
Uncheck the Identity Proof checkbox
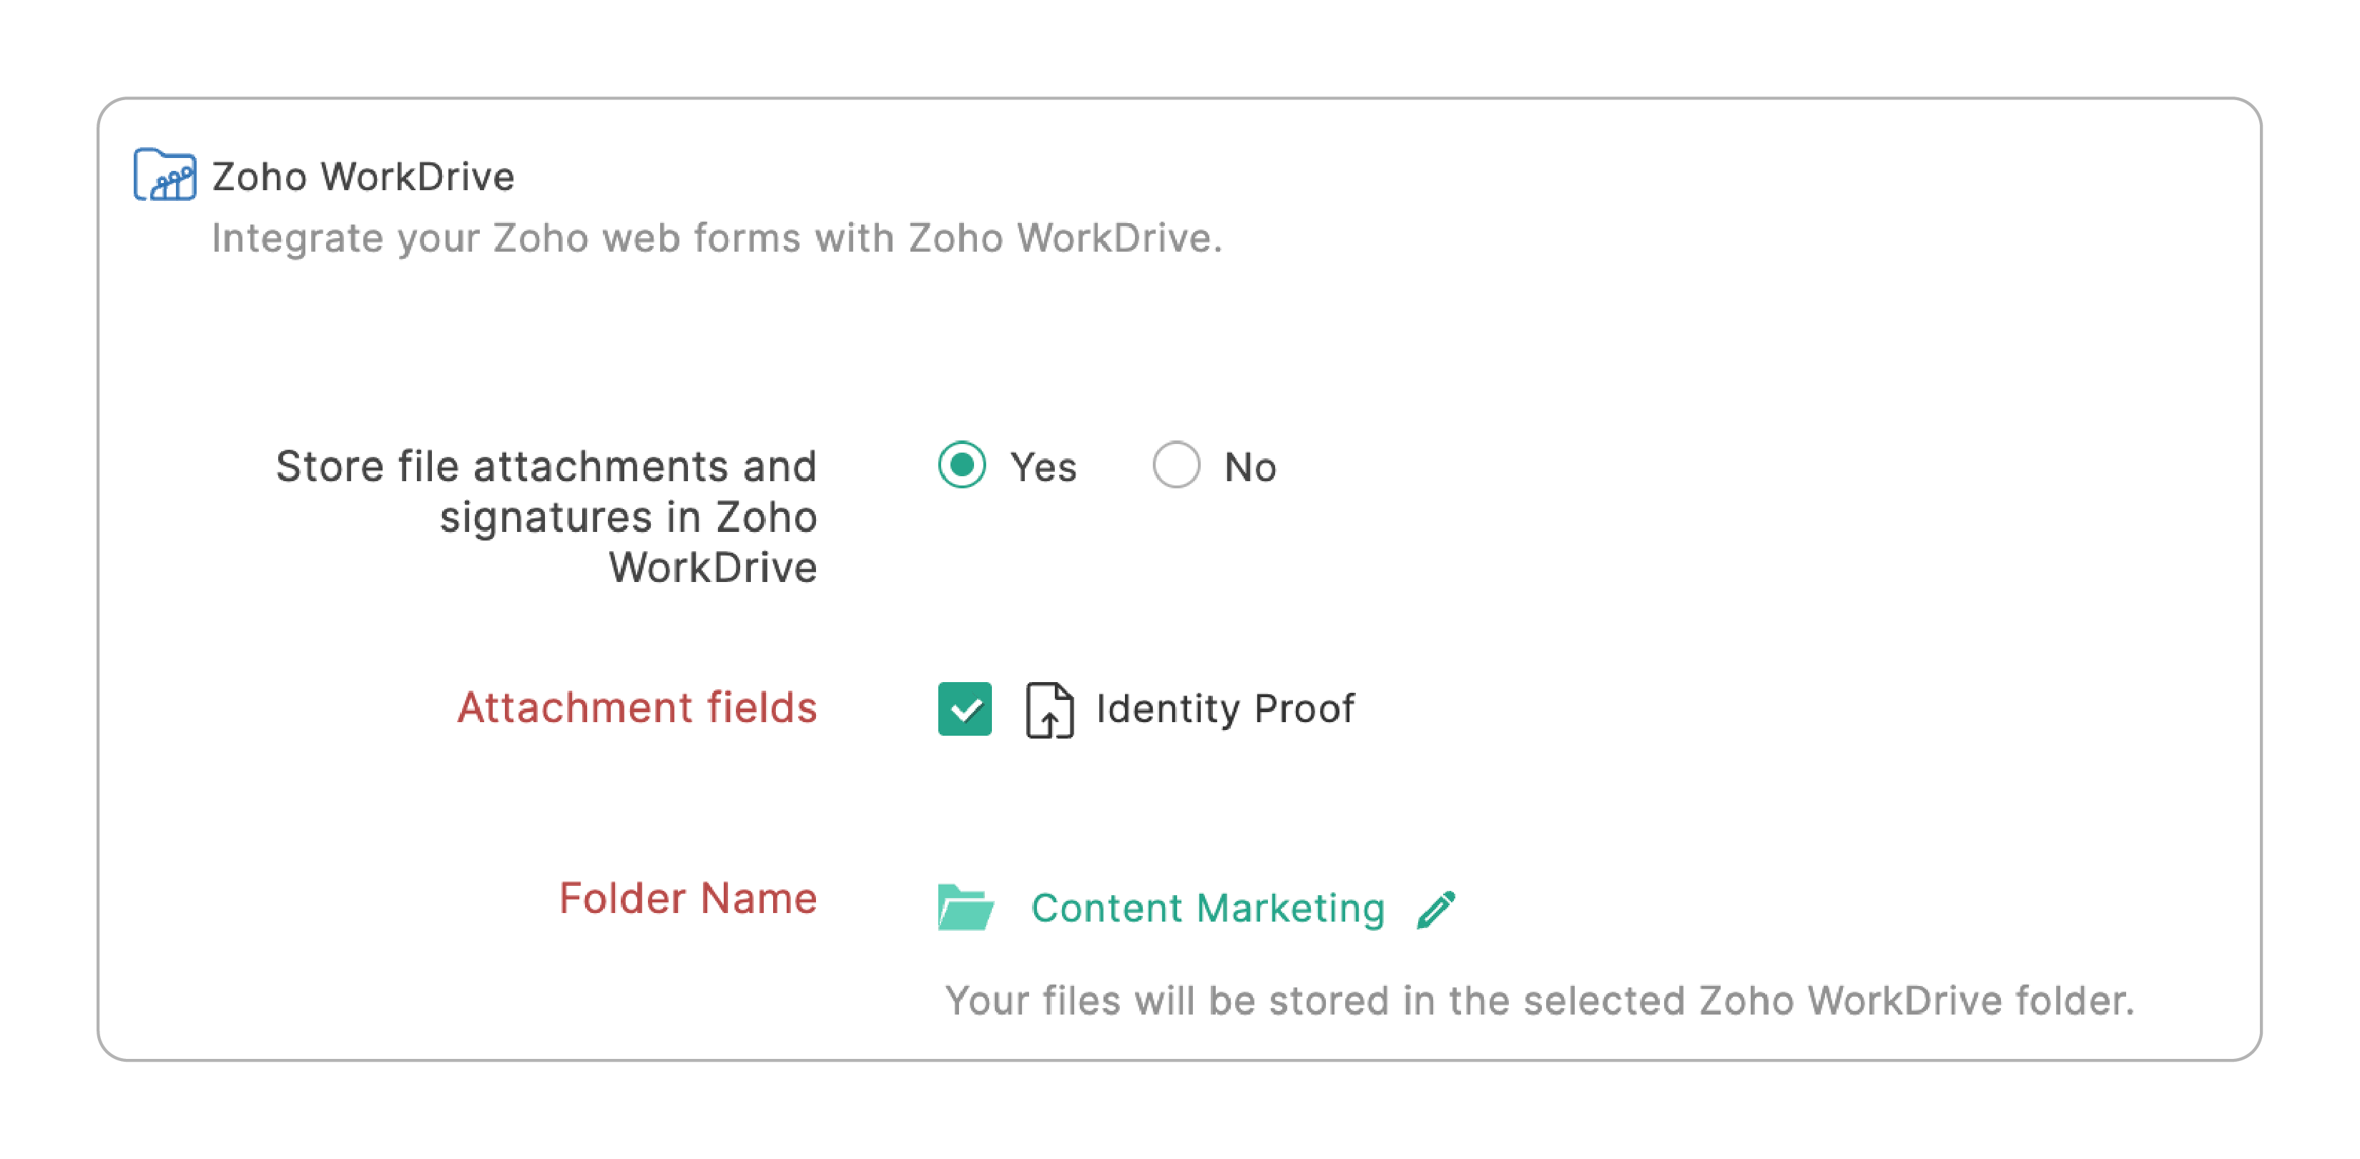(965, 709)
